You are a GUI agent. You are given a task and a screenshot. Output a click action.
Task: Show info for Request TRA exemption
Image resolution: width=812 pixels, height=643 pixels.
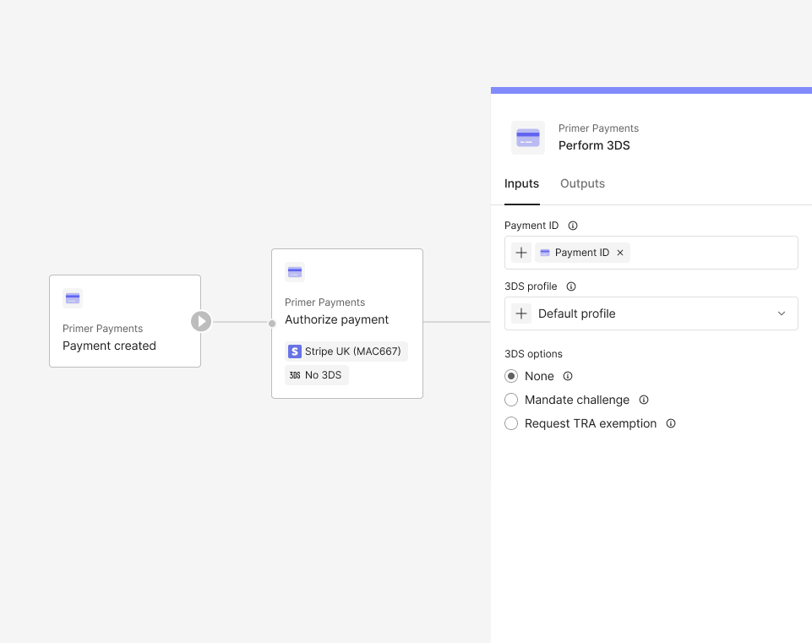[671, 423]
